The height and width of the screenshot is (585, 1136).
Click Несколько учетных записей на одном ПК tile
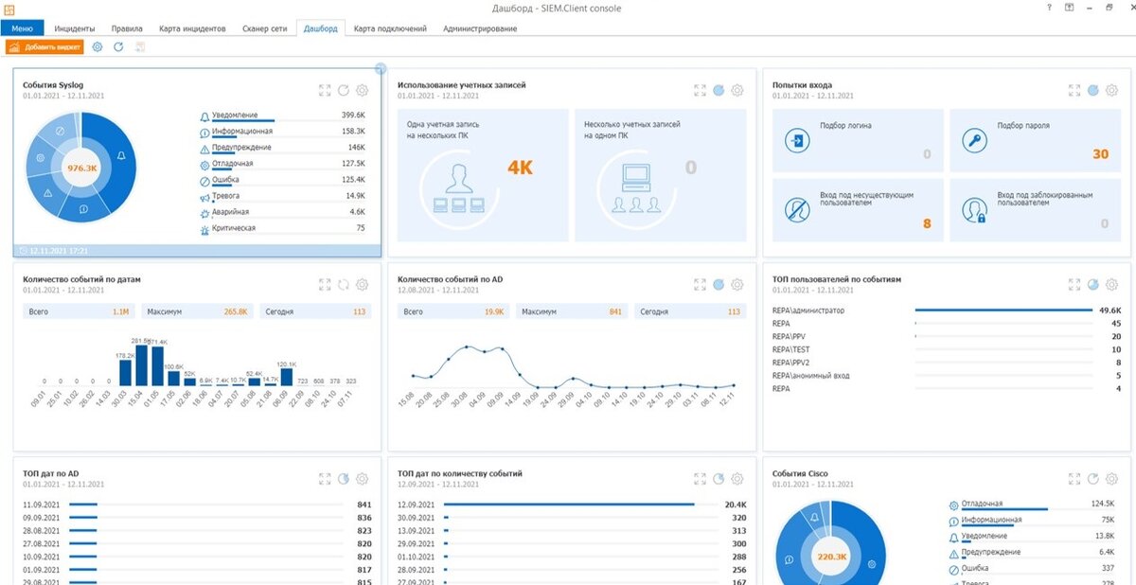(660, 175)
